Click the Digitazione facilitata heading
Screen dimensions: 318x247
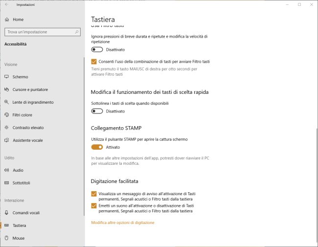pos(114,181)
